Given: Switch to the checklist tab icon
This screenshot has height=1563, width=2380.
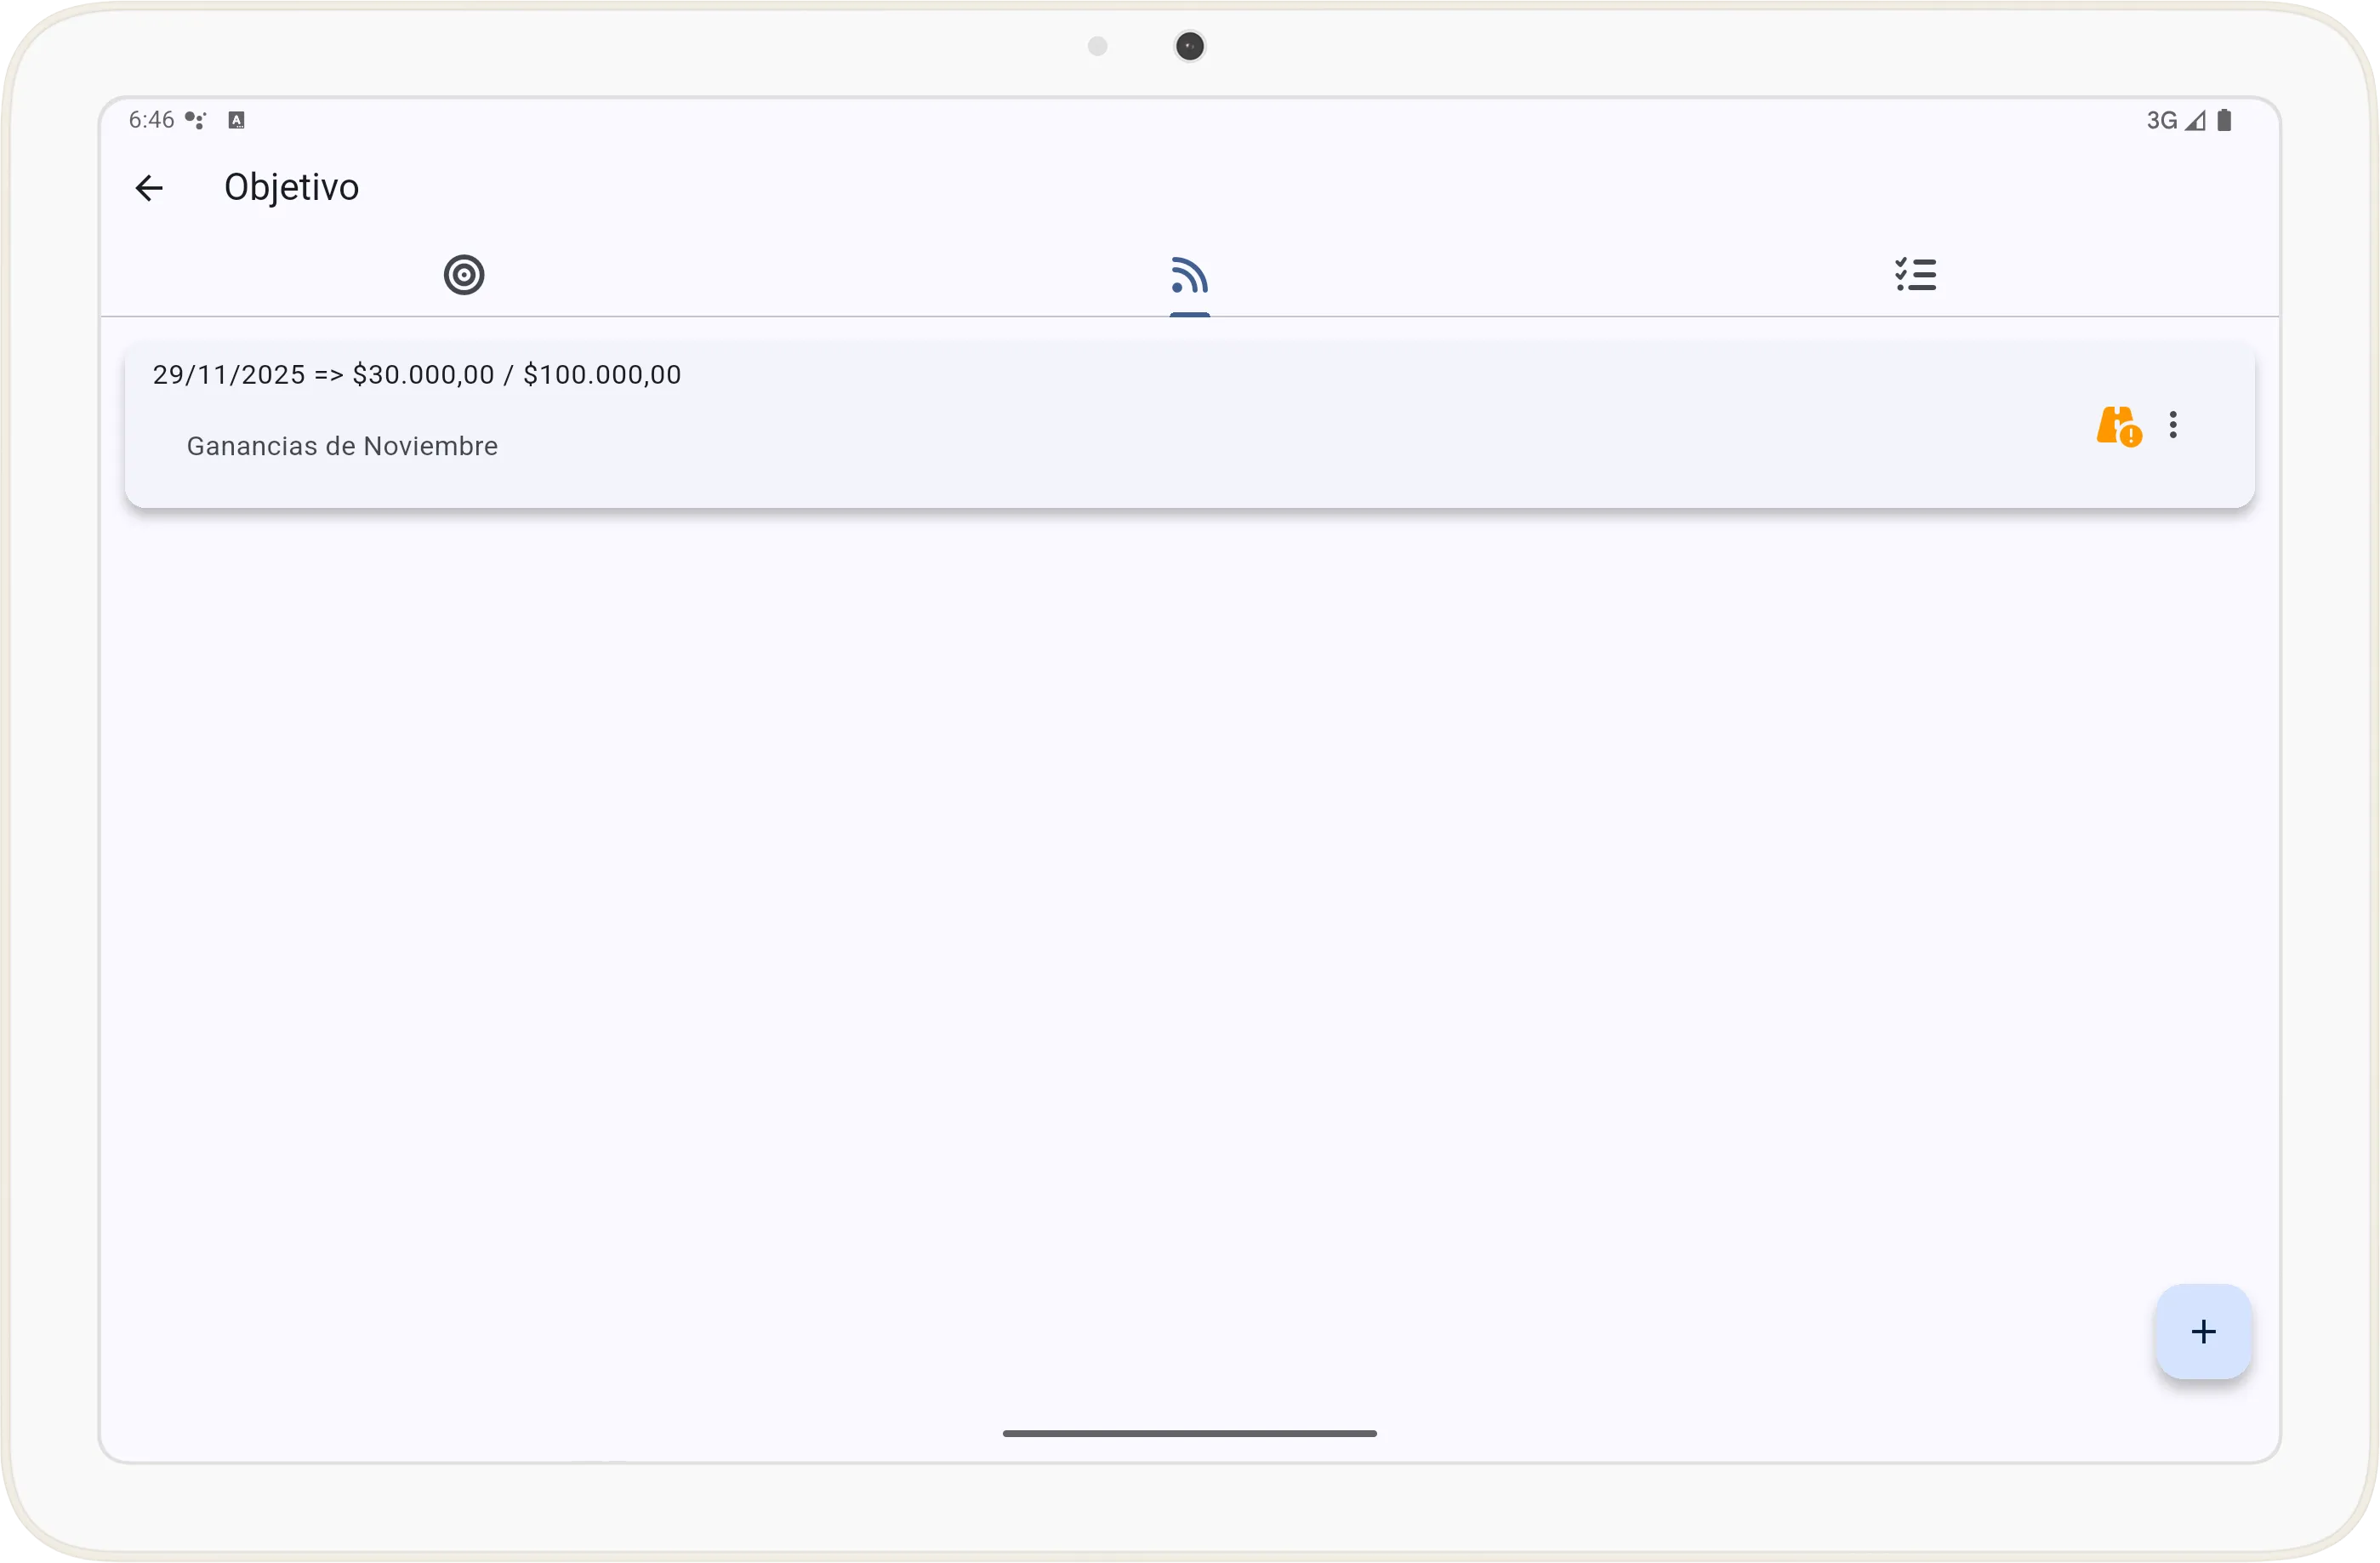Looking at the screenshot, I should tap(1914, 275).
